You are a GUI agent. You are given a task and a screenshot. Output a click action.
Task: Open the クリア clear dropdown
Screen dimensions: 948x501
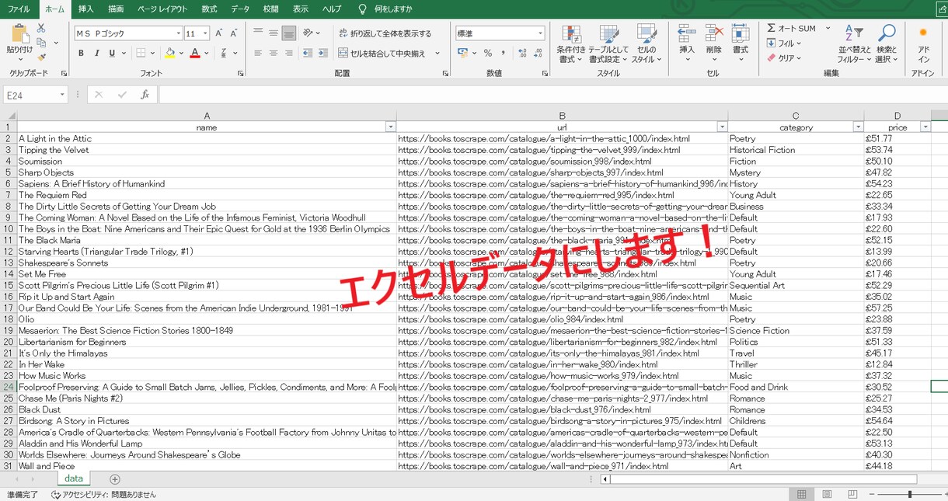(x=783, y=57)
